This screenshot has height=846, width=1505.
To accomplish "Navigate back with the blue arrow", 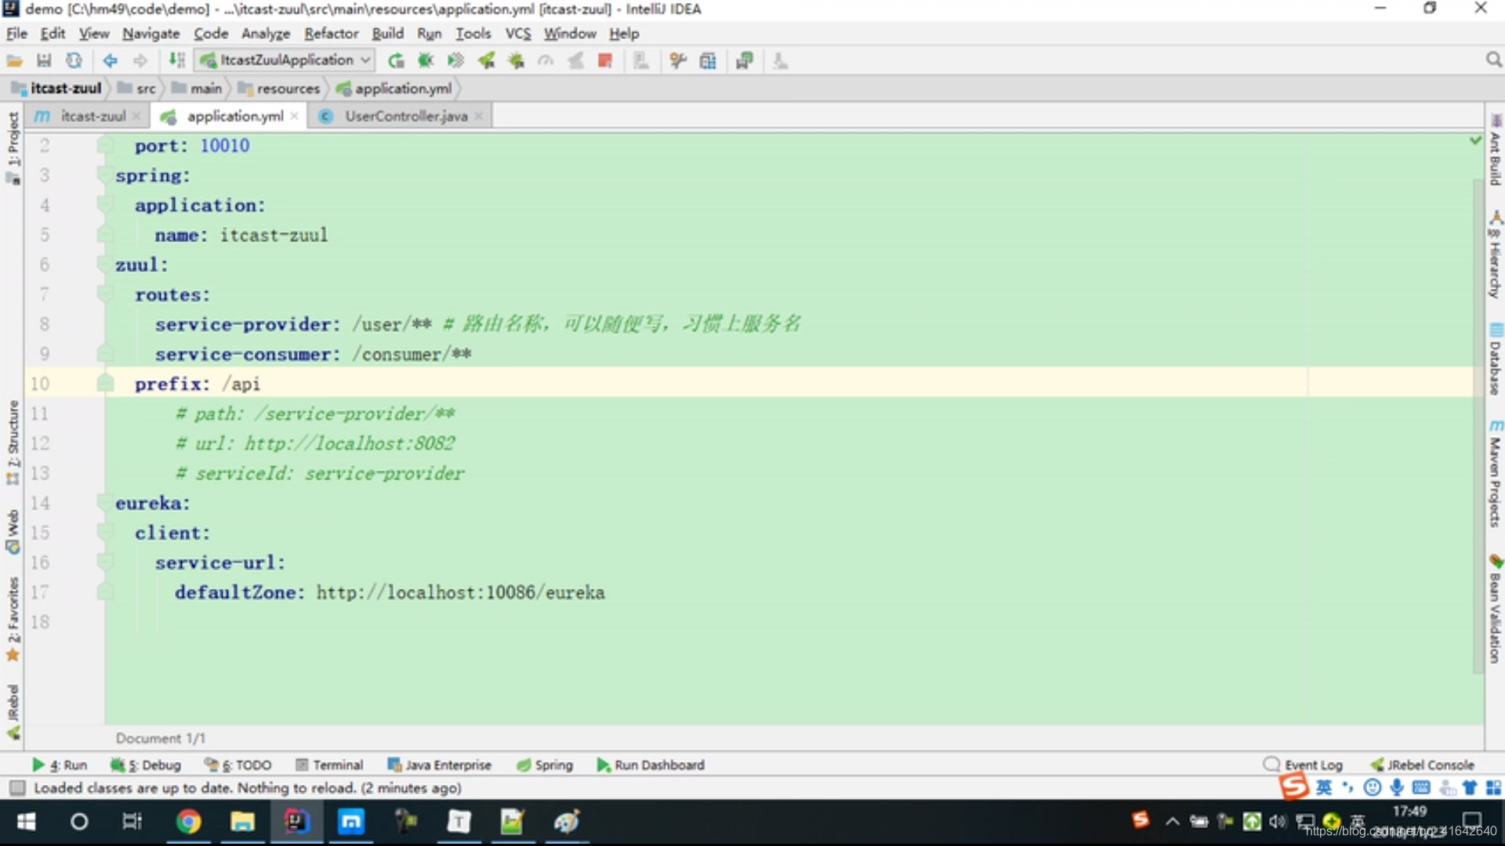I will pyautogui.click(x=110, y=60).
